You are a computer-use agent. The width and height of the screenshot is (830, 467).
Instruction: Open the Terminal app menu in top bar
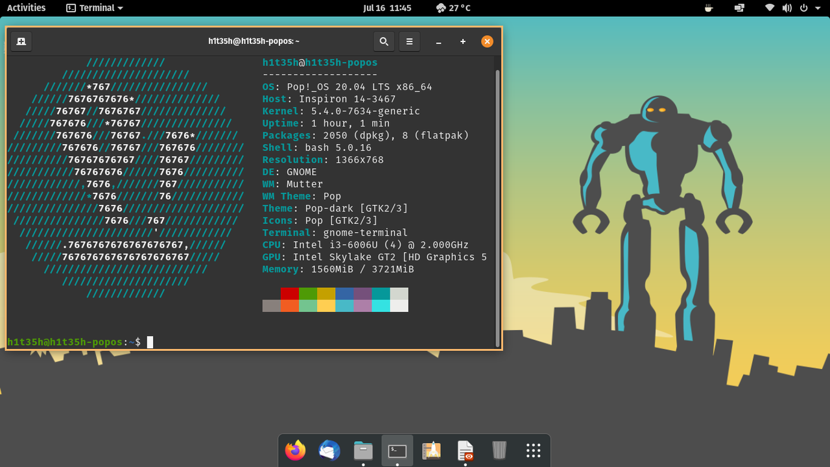pyautogui.click(x=95, y=8)
